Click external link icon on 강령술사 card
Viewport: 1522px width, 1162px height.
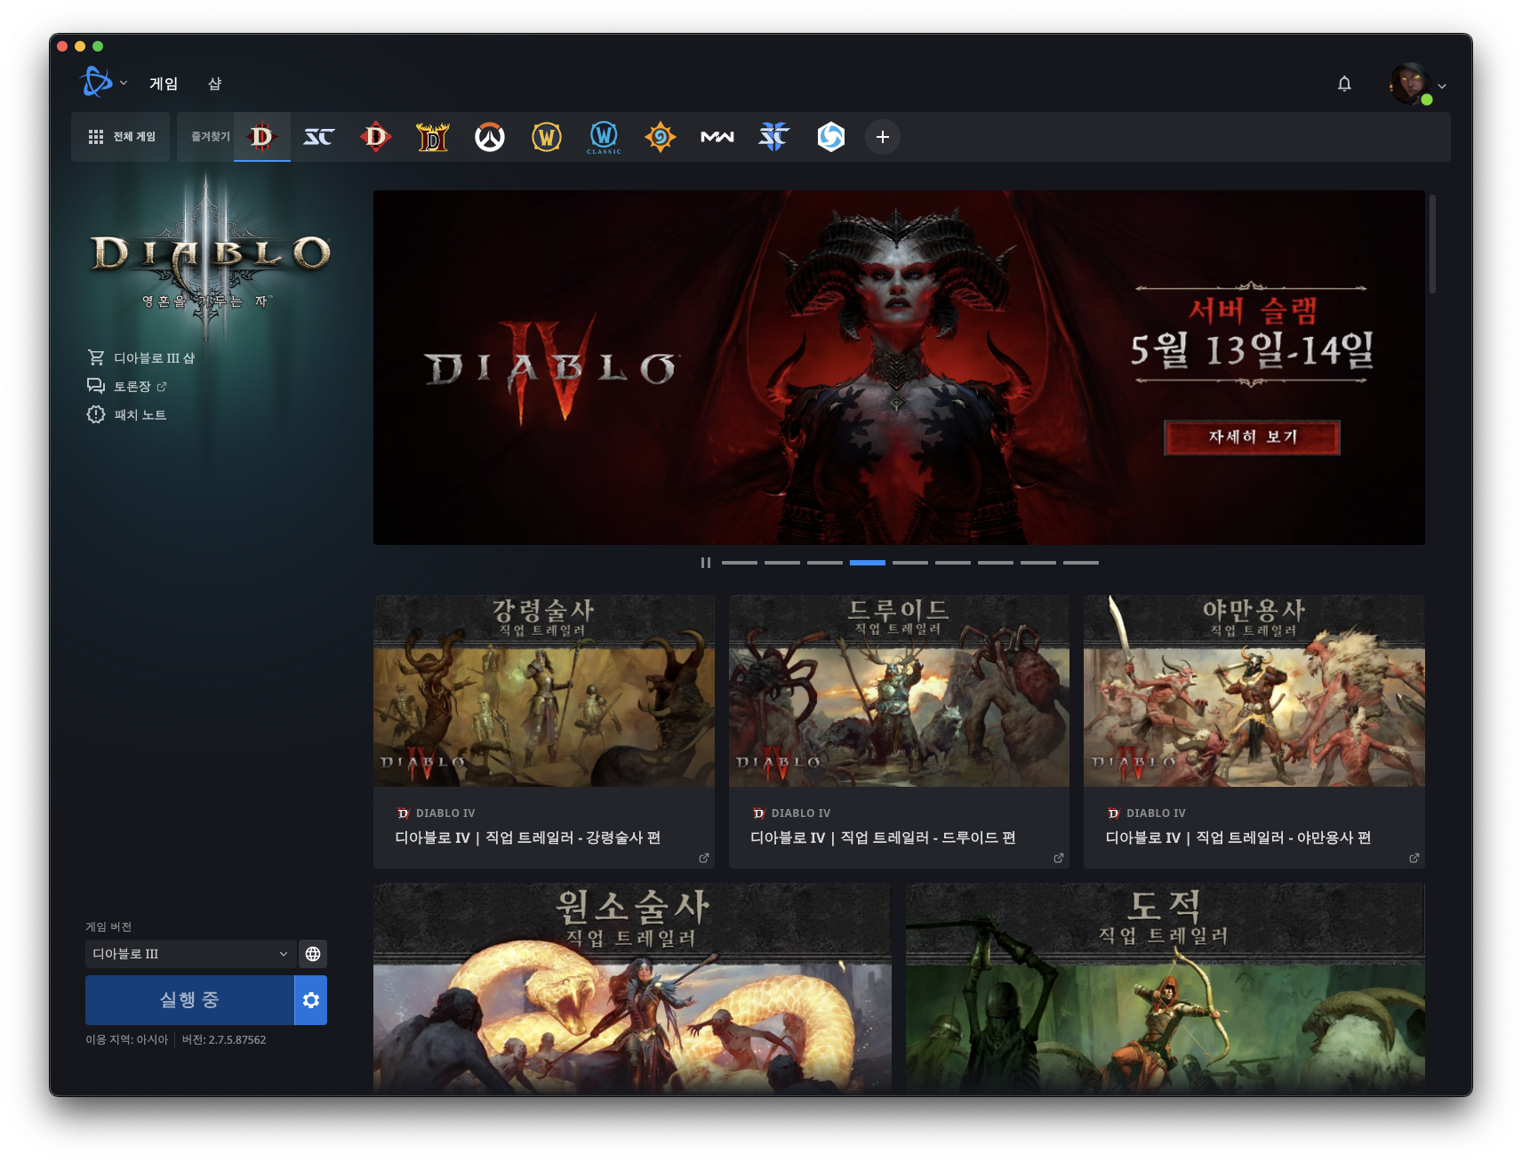[x=704, y=858]
